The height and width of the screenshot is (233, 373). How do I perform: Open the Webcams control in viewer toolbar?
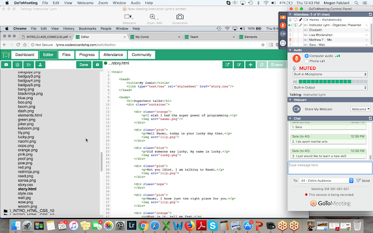coord(128,17)
